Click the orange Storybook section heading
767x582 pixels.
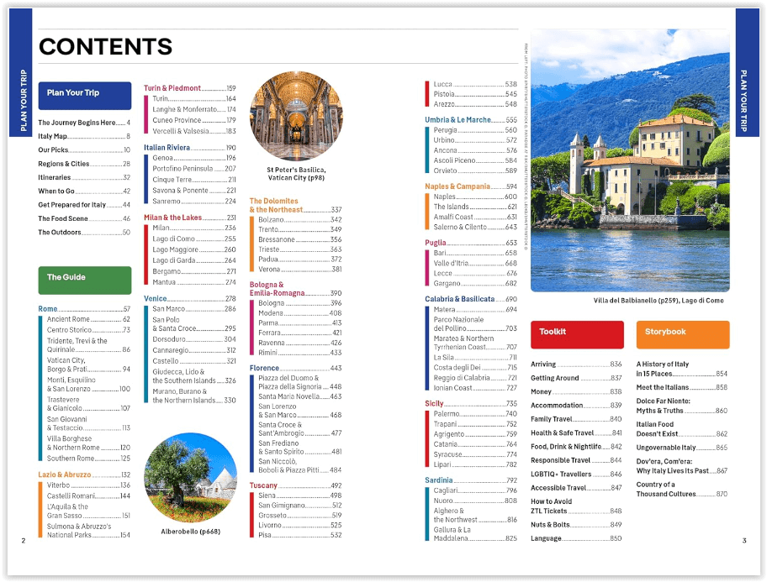682,333
